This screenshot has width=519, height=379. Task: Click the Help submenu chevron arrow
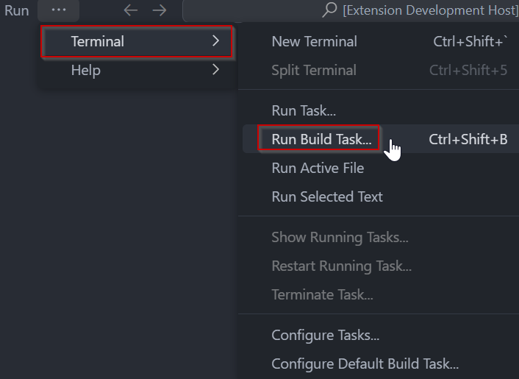pos(215,71)
